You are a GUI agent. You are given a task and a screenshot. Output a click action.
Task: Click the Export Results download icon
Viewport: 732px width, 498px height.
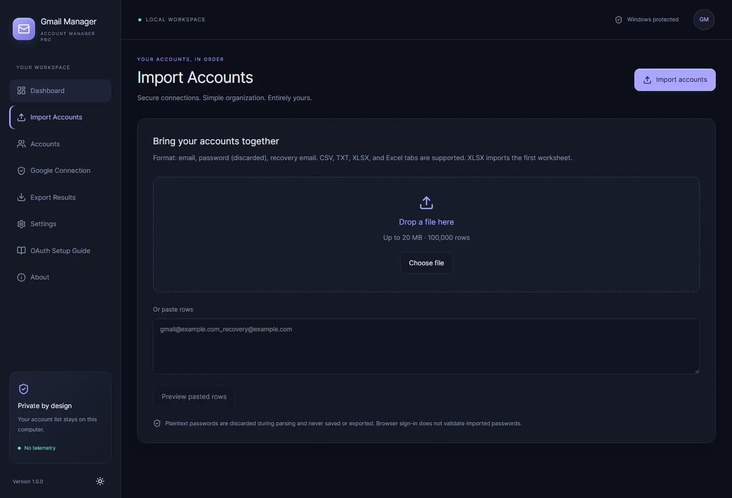point(21,197)
